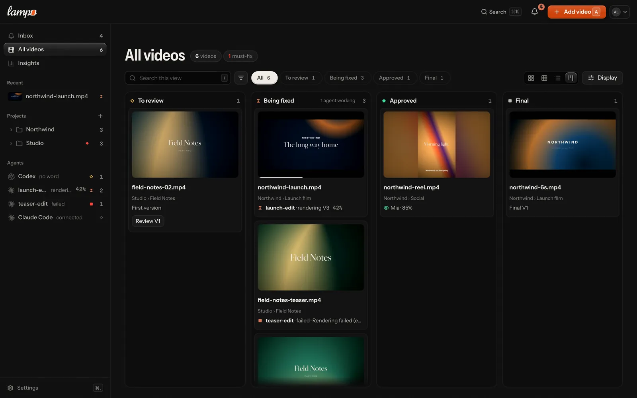
Task: Click the Mia 85% eye icon
Action: click(x=386, y=208)
